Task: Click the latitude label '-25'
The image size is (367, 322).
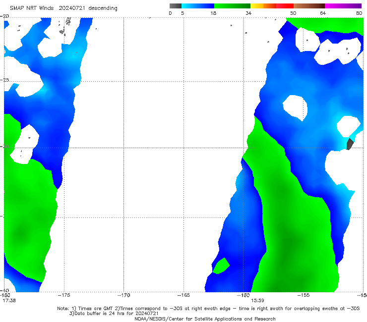Action: tap(4, 80)
